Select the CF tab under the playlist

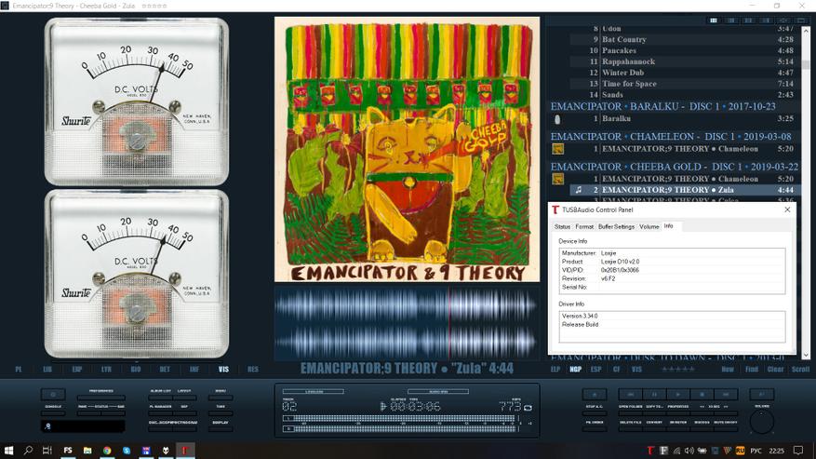pos(616,369)
